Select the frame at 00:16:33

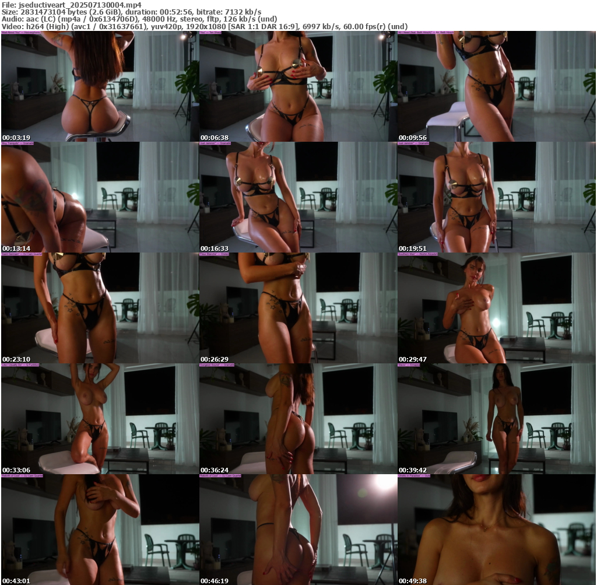coord(298,197)
